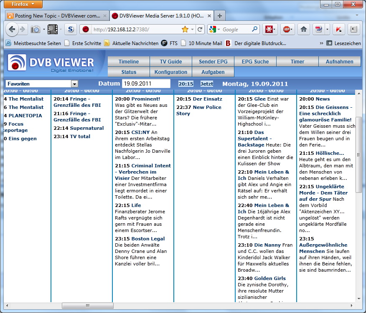Jump to 20:15 time link
The height and width of the screenshot is (313, 366).
click(186, 84)
